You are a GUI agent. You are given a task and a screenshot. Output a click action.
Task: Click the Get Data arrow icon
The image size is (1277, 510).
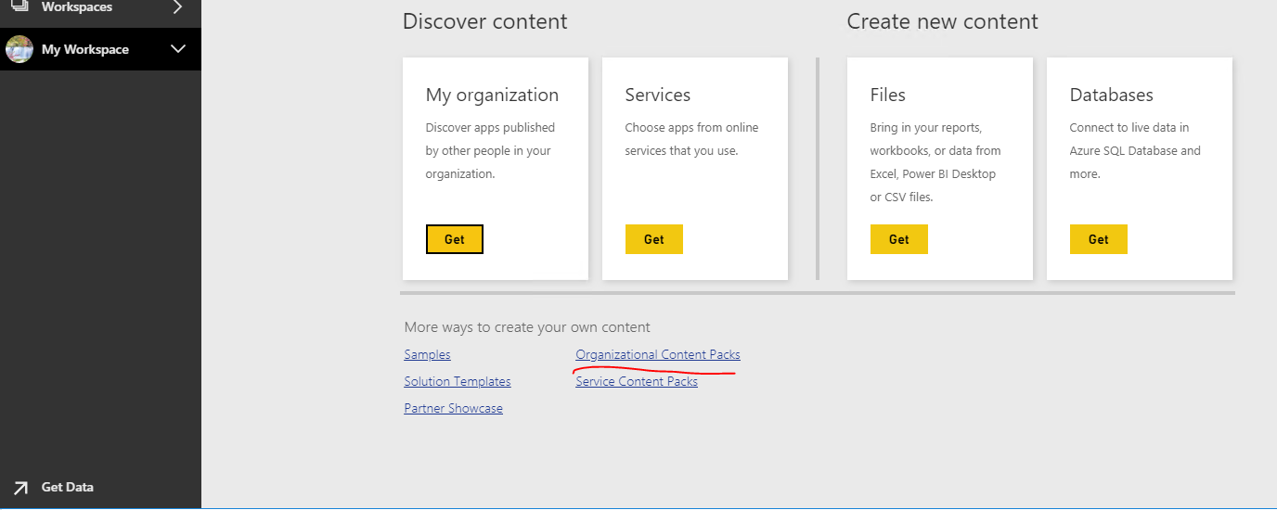tap(20, 488)
